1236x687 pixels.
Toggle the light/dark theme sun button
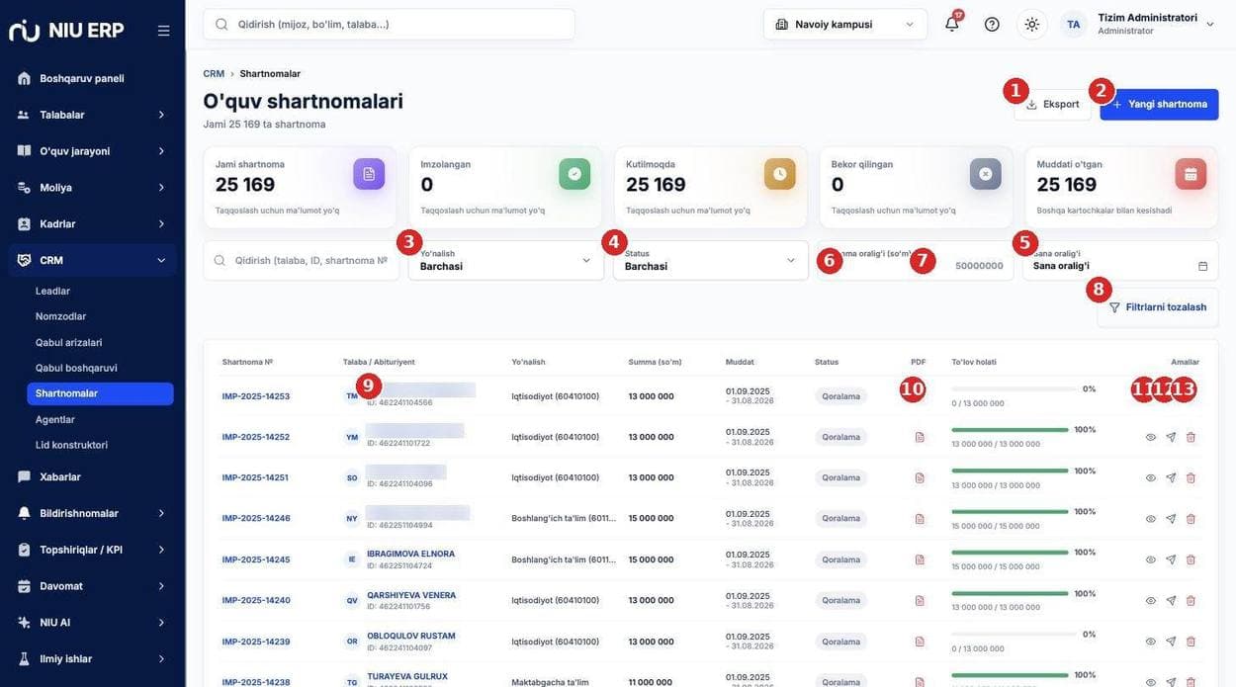coord(1032,25)
